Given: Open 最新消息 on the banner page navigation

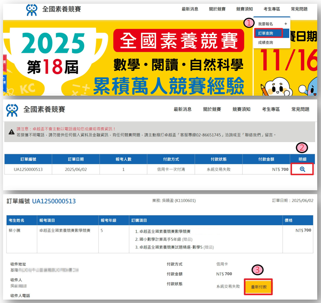Looking at the screenshot, I should point(190,9).
